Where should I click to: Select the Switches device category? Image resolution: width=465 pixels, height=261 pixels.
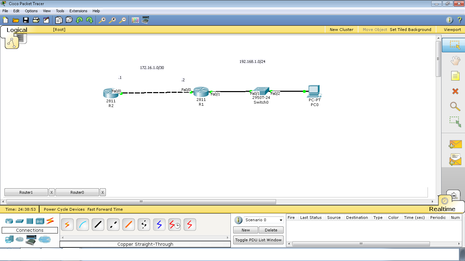[19, 221]
